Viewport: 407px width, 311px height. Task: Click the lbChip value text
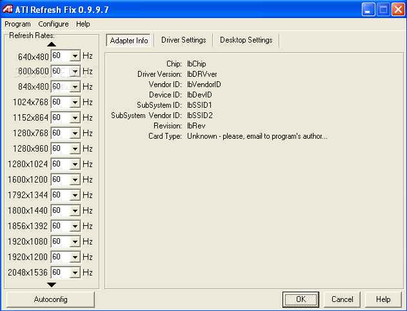pyautogui.click(x=197, y=64)
